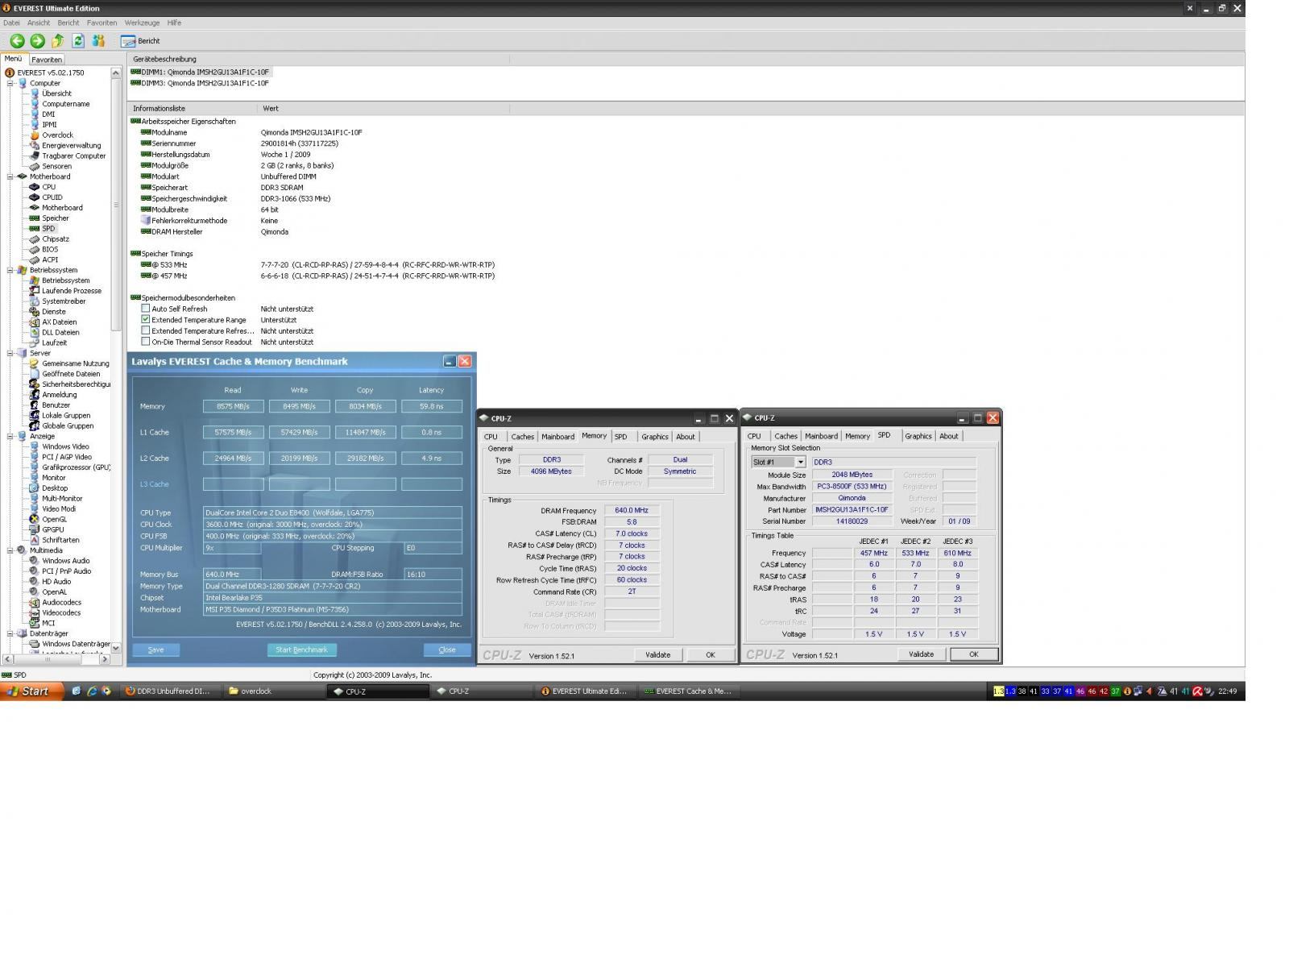
Task: Collapse the Server tree node
Action: tap(10, 353)
